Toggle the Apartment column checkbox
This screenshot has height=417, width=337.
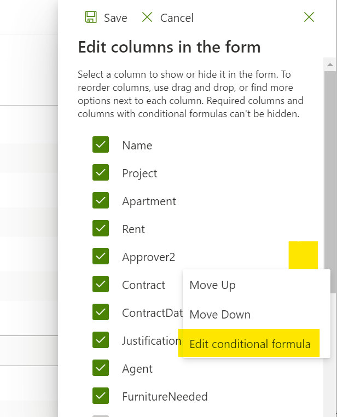coord(101,200)
